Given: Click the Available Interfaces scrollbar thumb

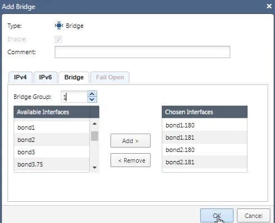Looking at the screenshot, I should [x=94, y=136].
